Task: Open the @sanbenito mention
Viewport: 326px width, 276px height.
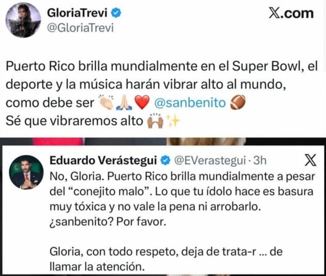Action: pos(190,103)
